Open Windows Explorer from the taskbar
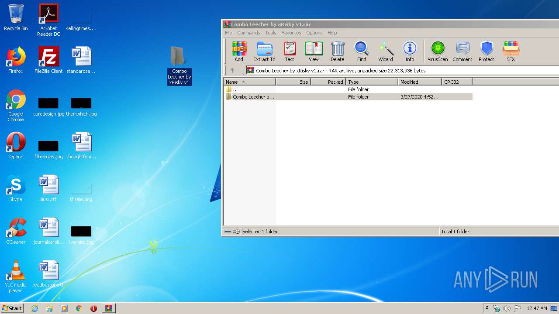559x314 pixels. point(49,308)
